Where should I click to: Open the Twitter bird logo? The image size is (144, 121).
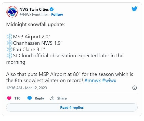point(134,9)
